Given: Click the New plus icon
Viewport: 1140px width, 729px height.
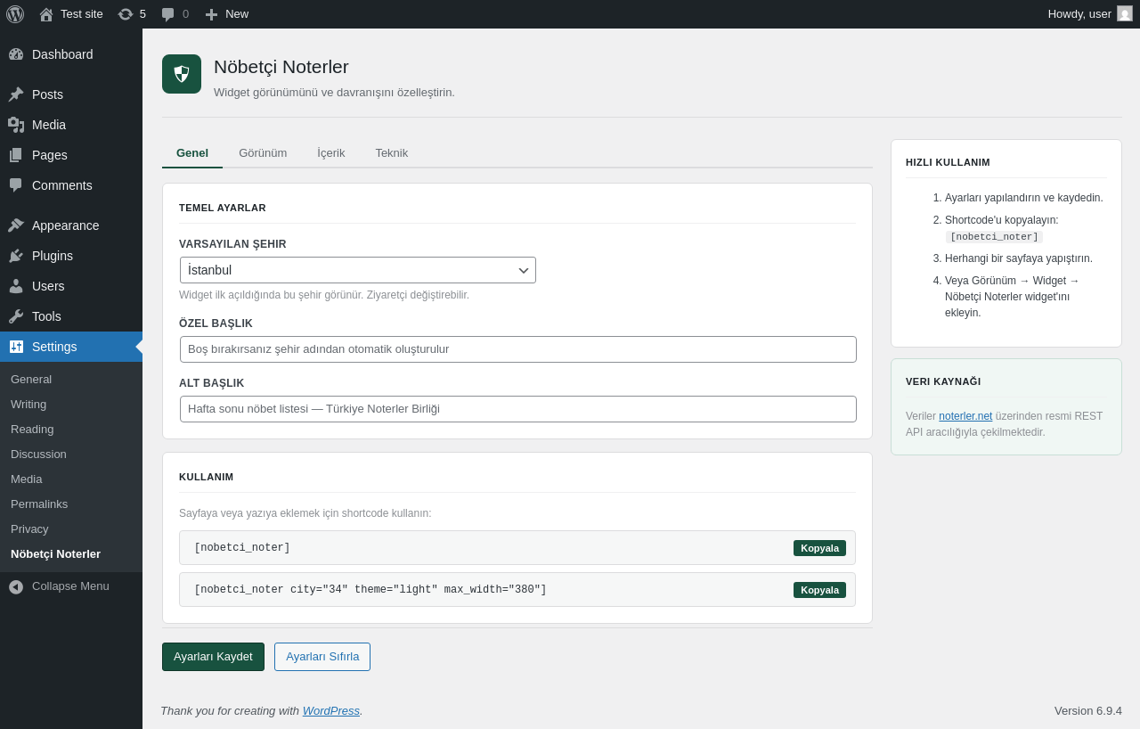Looking at the screenshot, I should [211, 14].
